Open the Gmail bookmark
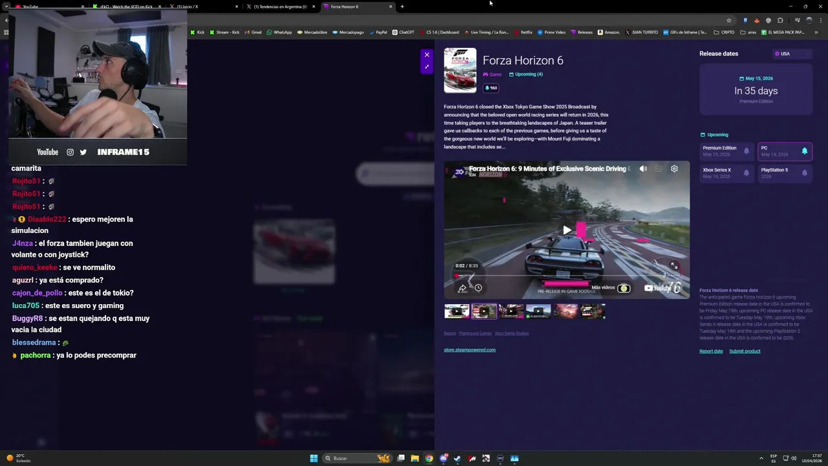Screen dimensions: 828x466 coord(253,32)
